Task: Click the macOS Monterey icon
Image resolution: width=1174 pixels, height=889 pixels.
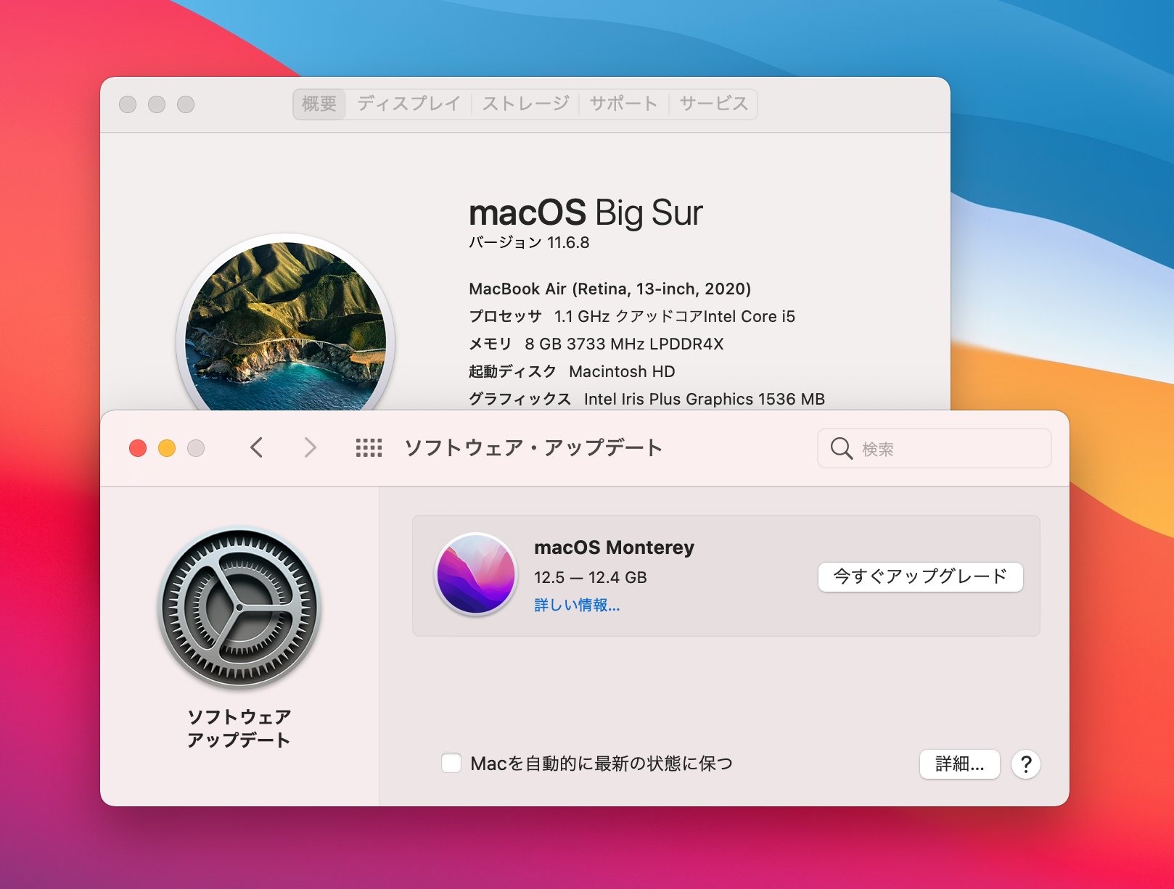Action: click(x=476, y=574)
